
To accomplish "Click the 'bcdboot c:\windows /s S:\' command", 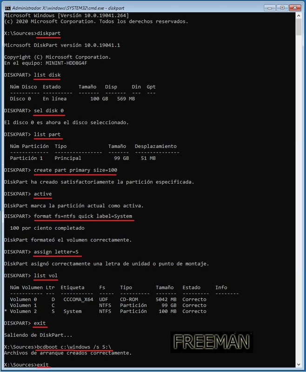I will [74, 347].
